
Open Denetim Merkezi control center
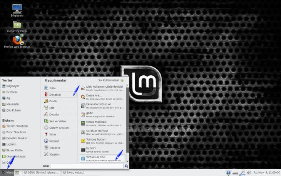pyautogui.click(x=15, y=138)
